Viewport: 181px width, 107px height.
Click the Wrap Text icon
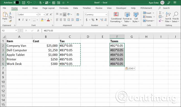78,14
